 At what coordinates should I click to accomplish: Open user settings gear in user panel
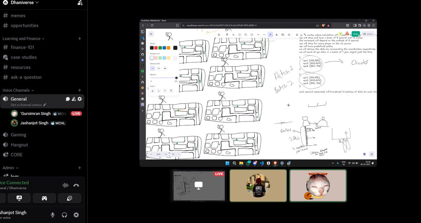pyautogui.click(x=76, y=215)
